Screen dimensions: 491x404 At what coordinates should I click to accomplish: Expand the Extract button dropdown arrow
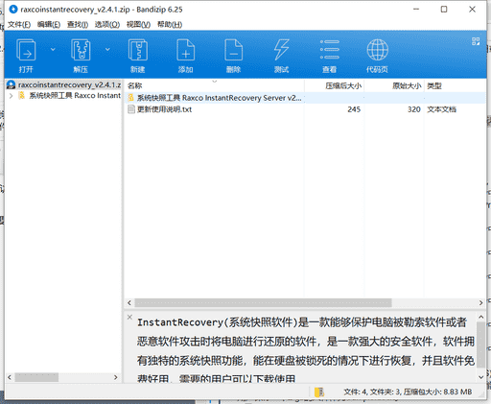click(x=107, y=49)
